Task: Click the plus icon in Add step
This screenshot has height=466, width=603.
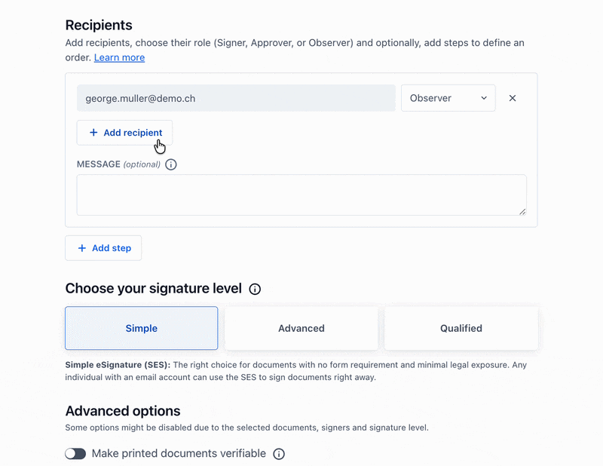Action: [82, 248]
